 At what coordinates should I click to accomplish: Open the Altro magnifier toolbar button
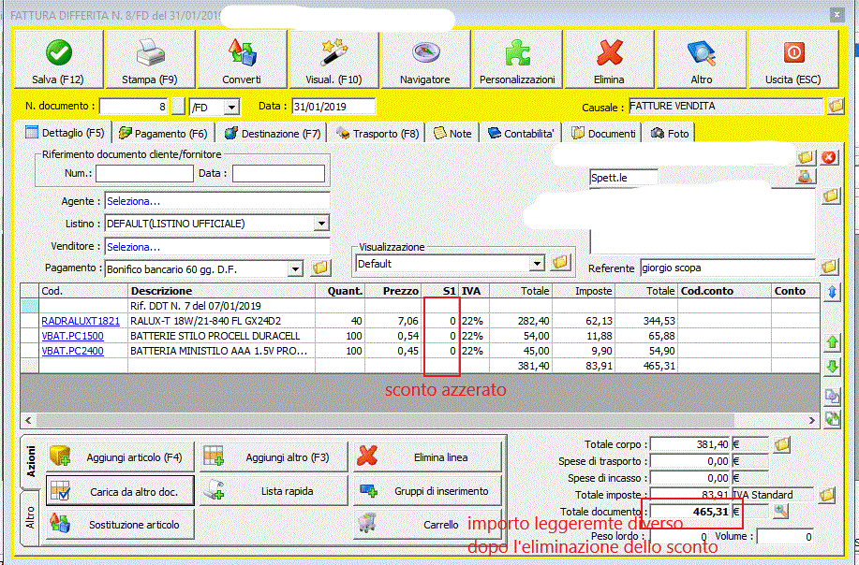coord(702,59)
